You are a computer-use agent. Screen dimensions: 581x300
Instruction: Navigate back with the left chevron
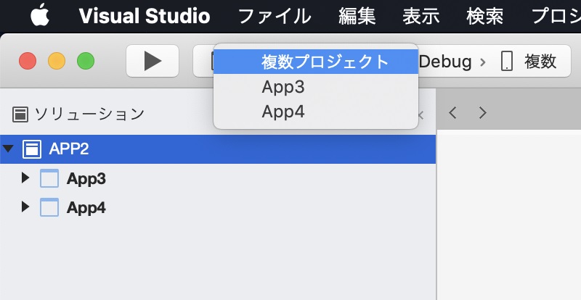tap(452, 112)
